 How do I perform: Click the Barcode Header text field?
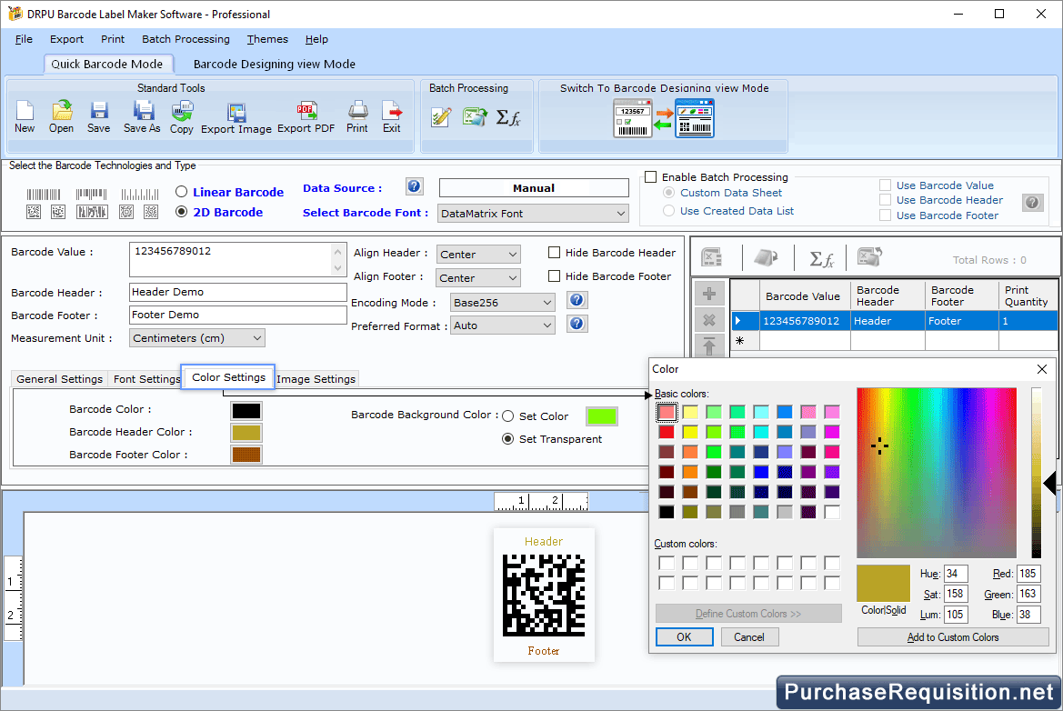pyautogui.click(x=237, y=292)
